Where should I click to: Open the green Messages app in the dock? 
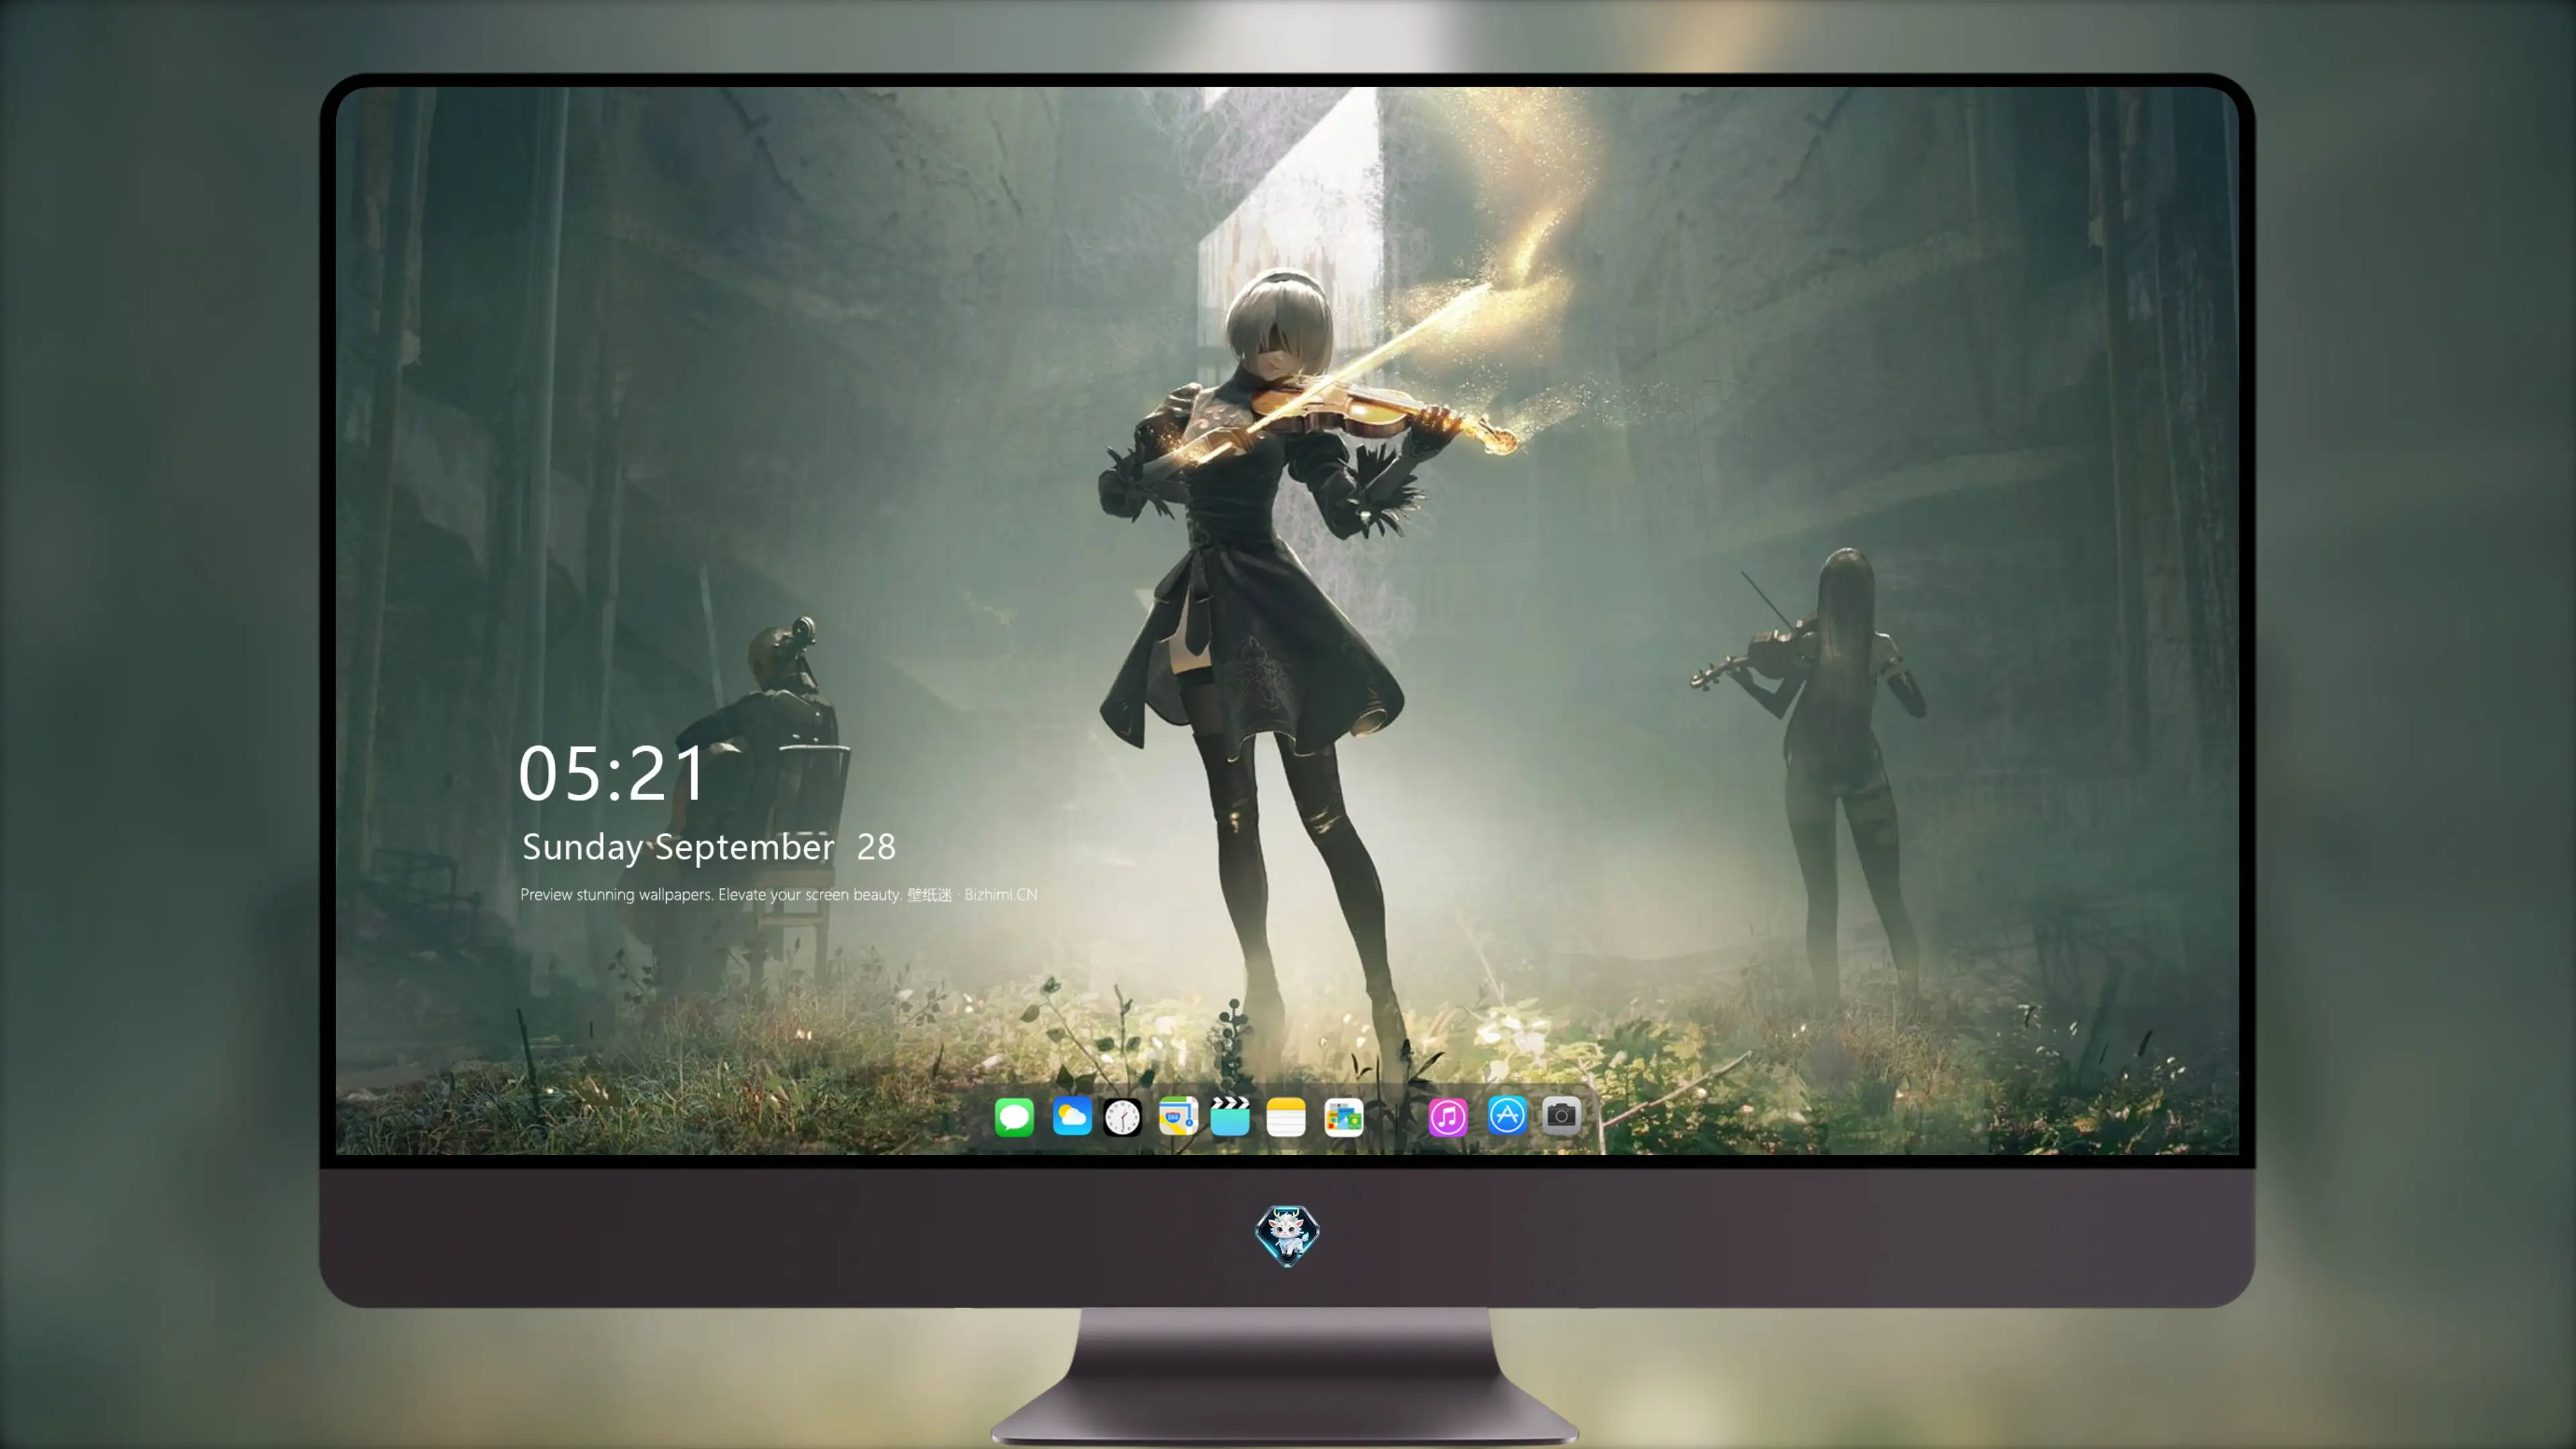[1014, 1116]
